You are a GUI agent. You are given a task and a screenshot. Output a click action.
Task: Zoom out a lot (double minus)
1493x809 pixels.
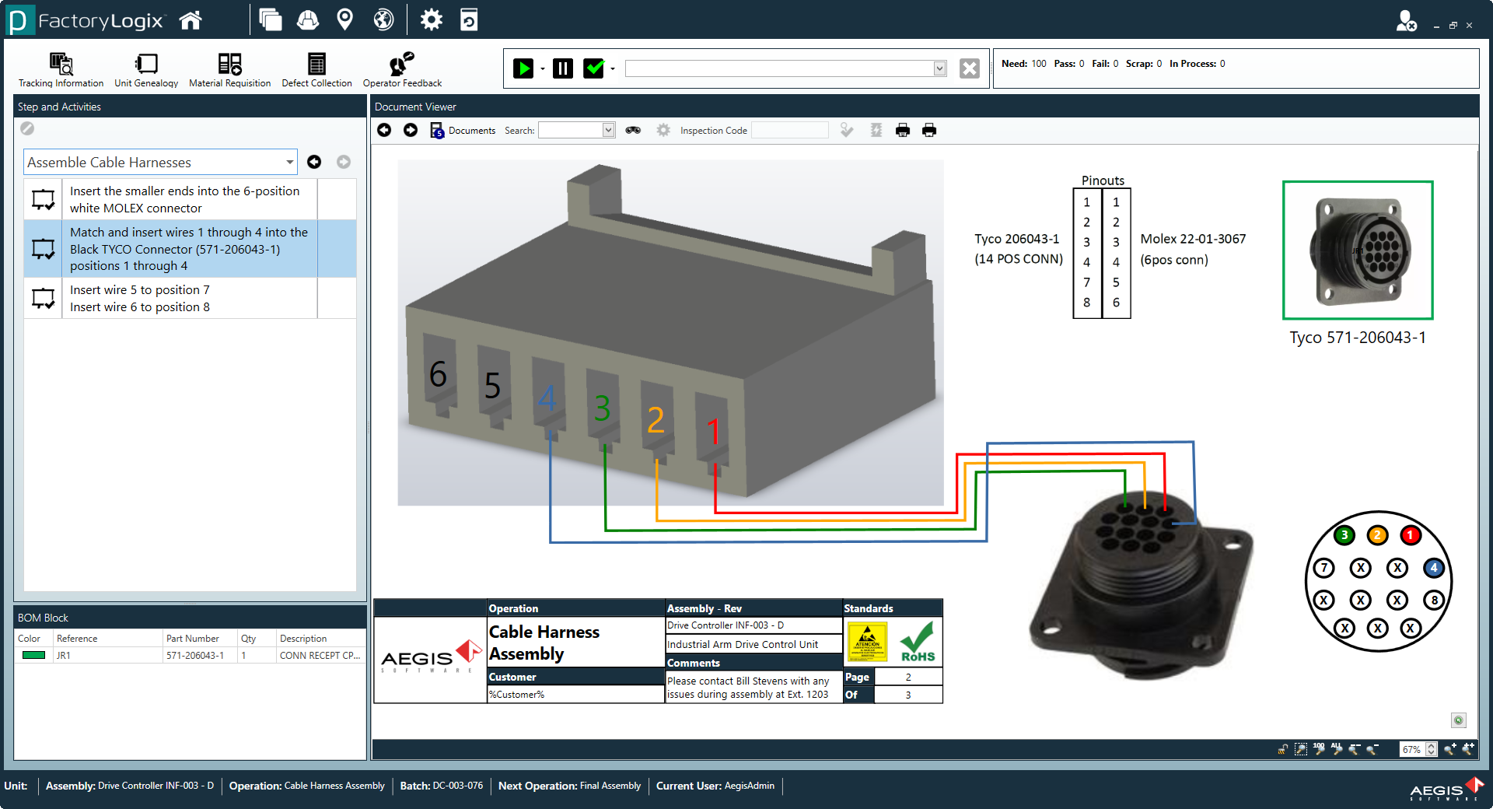coord(1355,749)
